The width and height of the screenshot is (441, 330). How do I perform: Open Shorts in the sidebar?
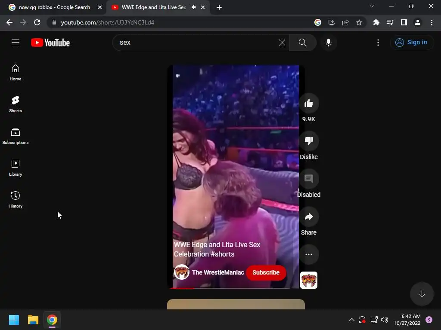16,104
